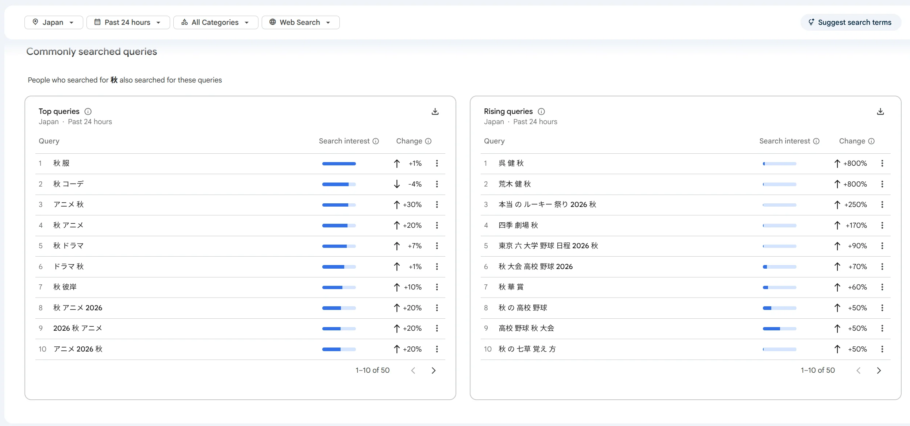This screenshot has height=426, width=910.
Task: Download the Top queries data
Action: (x=435, y=111)
